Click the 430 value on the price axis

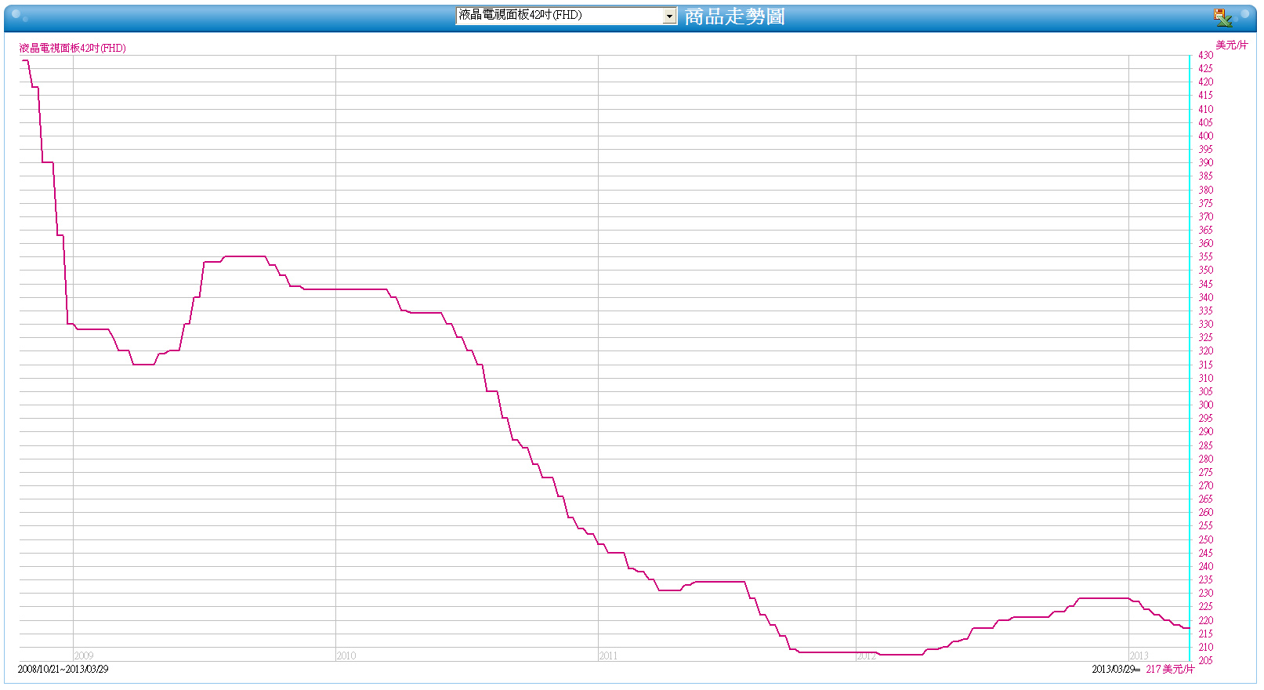coord(1205,55)
